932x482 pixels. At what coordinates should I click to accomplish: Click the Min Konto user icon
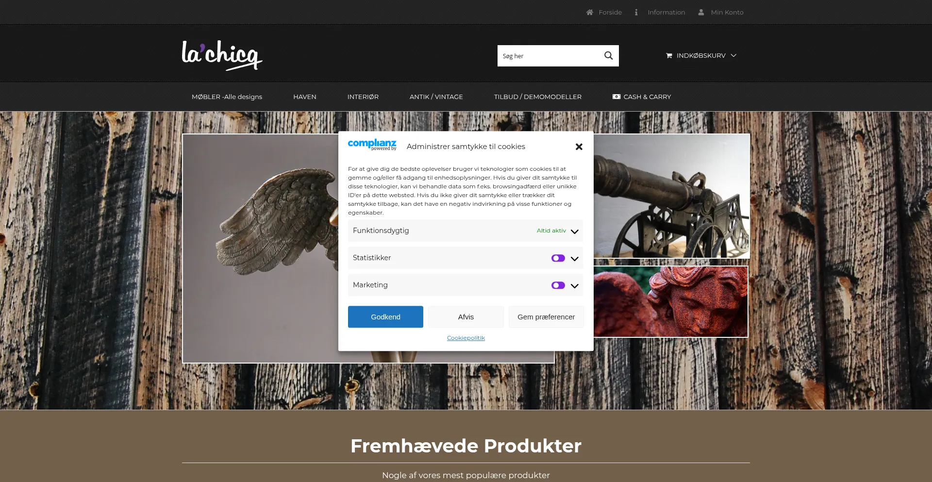tap(701, 13)
